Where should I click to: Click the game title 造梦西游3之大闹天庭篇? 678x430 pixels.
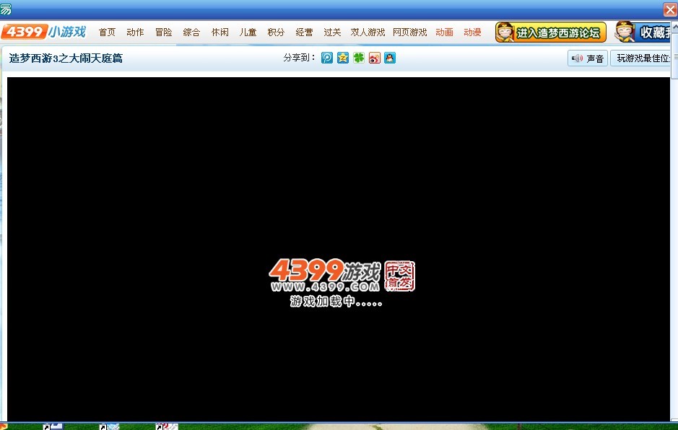pos(66,58)
